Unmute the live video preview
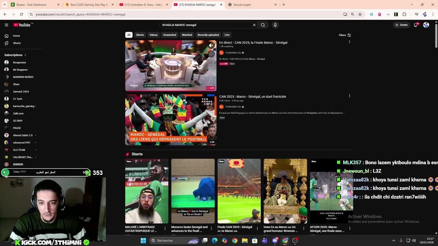Image resolution: width=438 pixels, height=246 pixels. pos(211,45)
